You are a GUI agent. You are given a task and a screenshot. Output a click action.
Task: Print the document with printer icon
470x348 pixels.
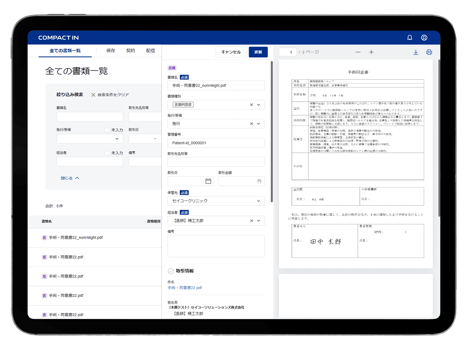click(429, 52)
